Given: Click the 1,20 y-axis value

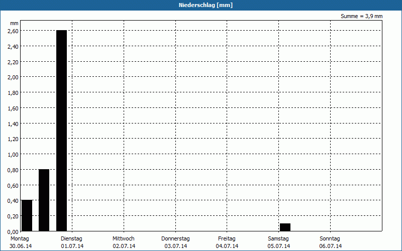Looking at the screenshot, I should pos(13,139).
